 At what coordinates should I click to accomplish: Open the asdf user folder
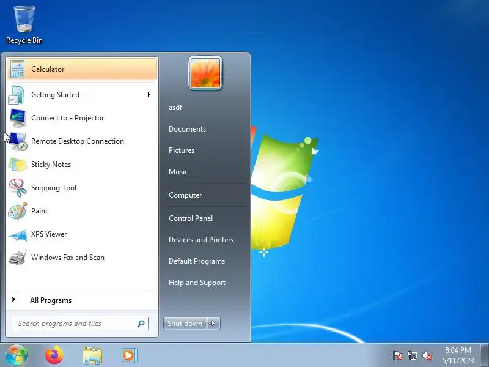coord(175,108)
